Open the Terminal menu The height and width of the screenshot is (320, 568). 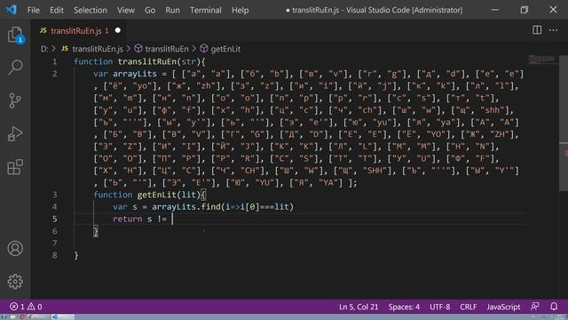[x=206, y=10]
